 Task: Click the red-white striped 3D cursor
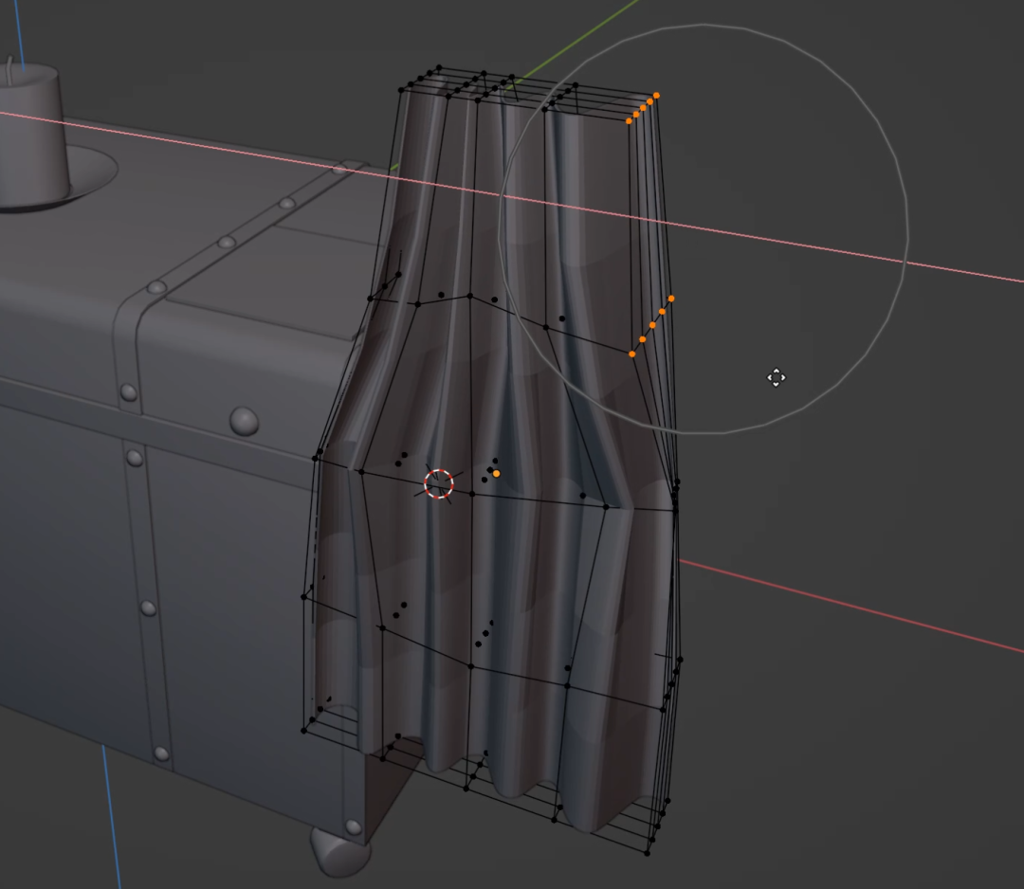439,483
